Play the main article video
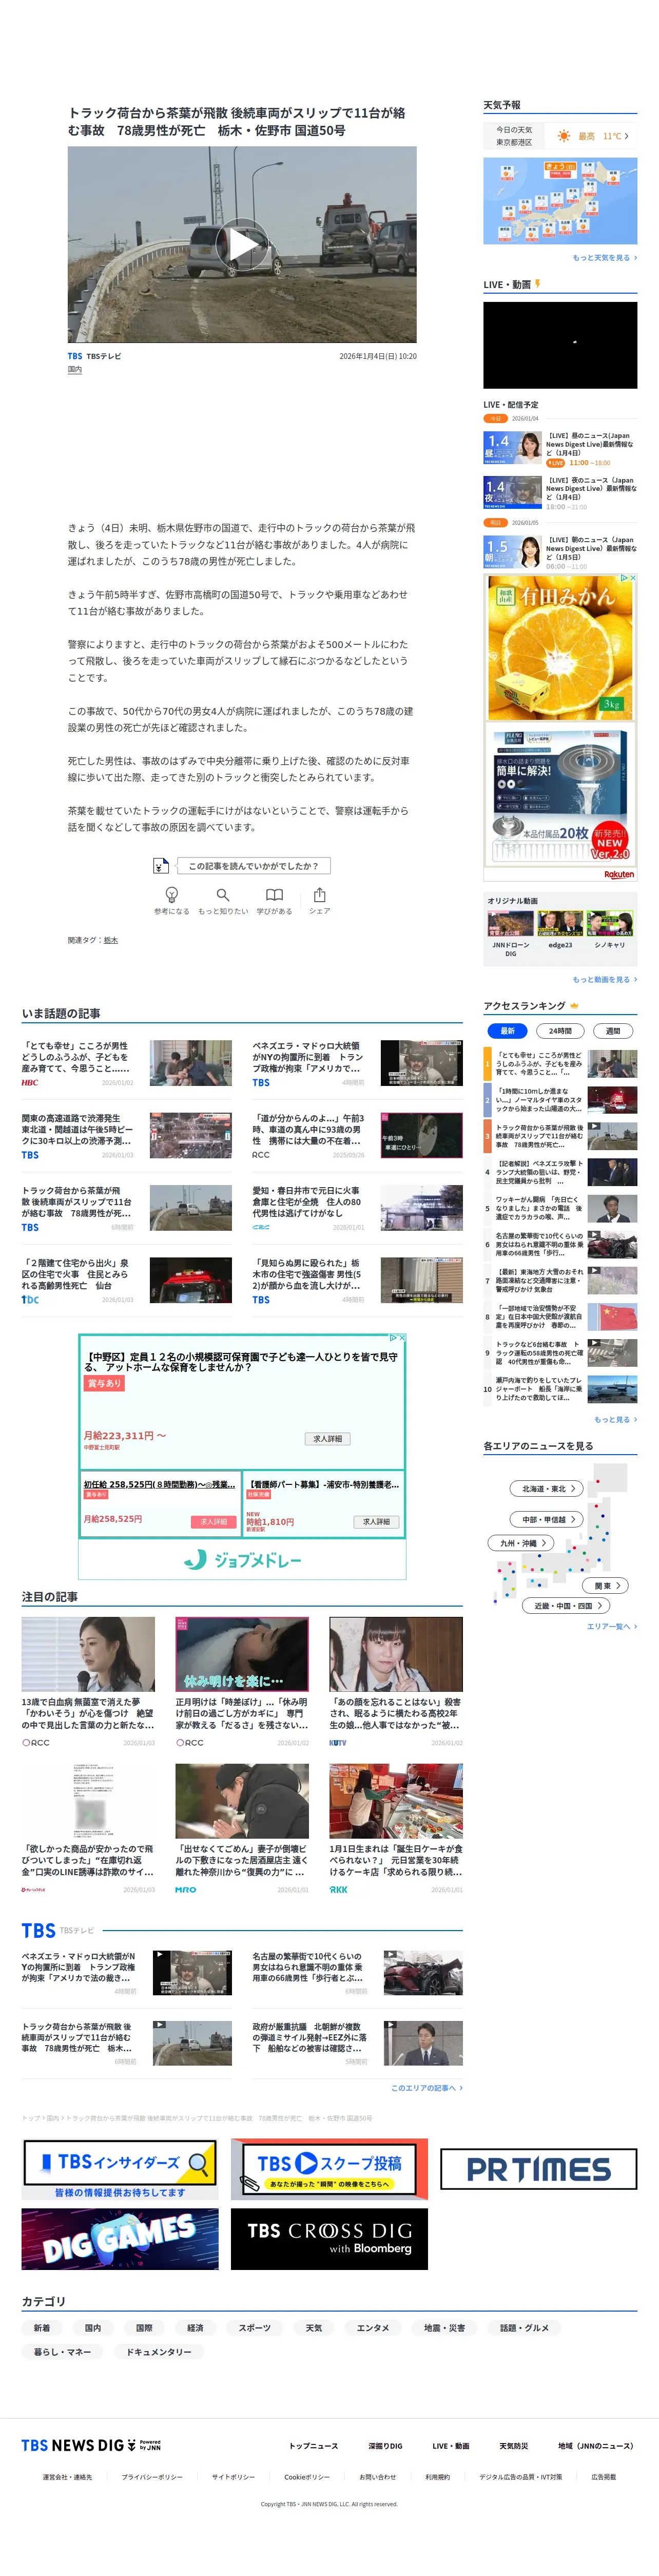Image resolution: width=659 pixels, height=2576 pixels. [x=242, y=245]
